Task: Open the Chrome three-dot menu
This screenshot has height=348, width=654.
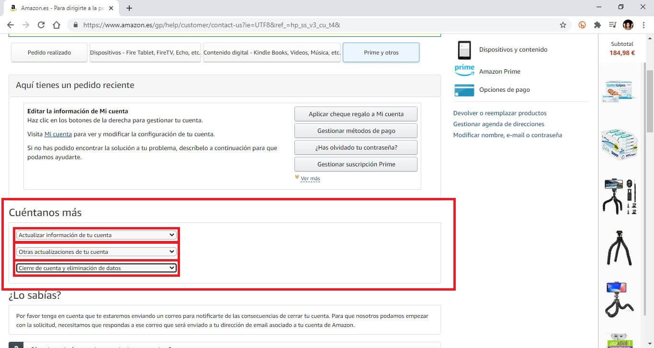Action: 643,25
